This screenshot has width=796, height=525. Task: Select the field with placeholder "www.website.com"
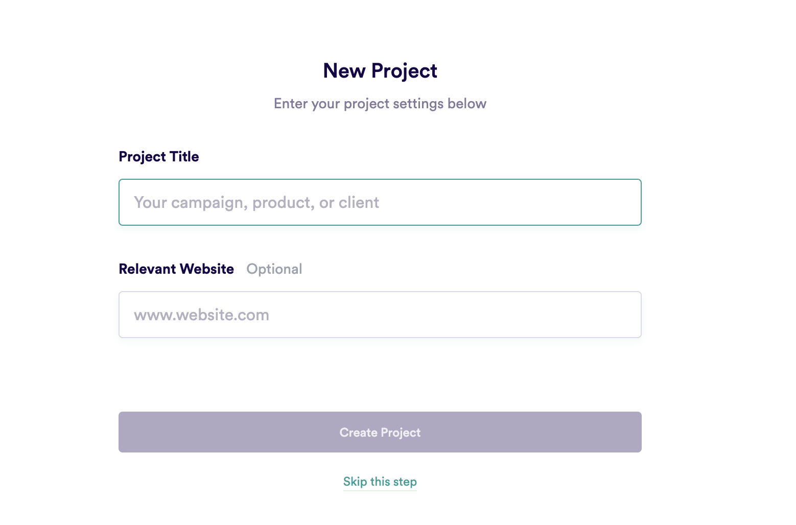(380, 315)
